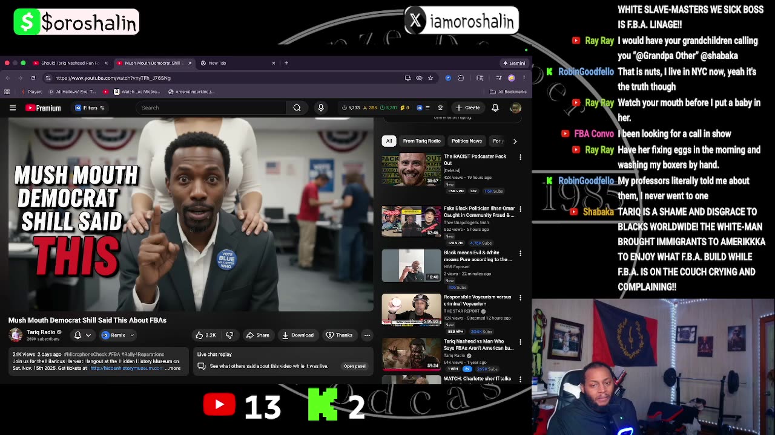Open Chrome three-dot menu

click(524, 78)
